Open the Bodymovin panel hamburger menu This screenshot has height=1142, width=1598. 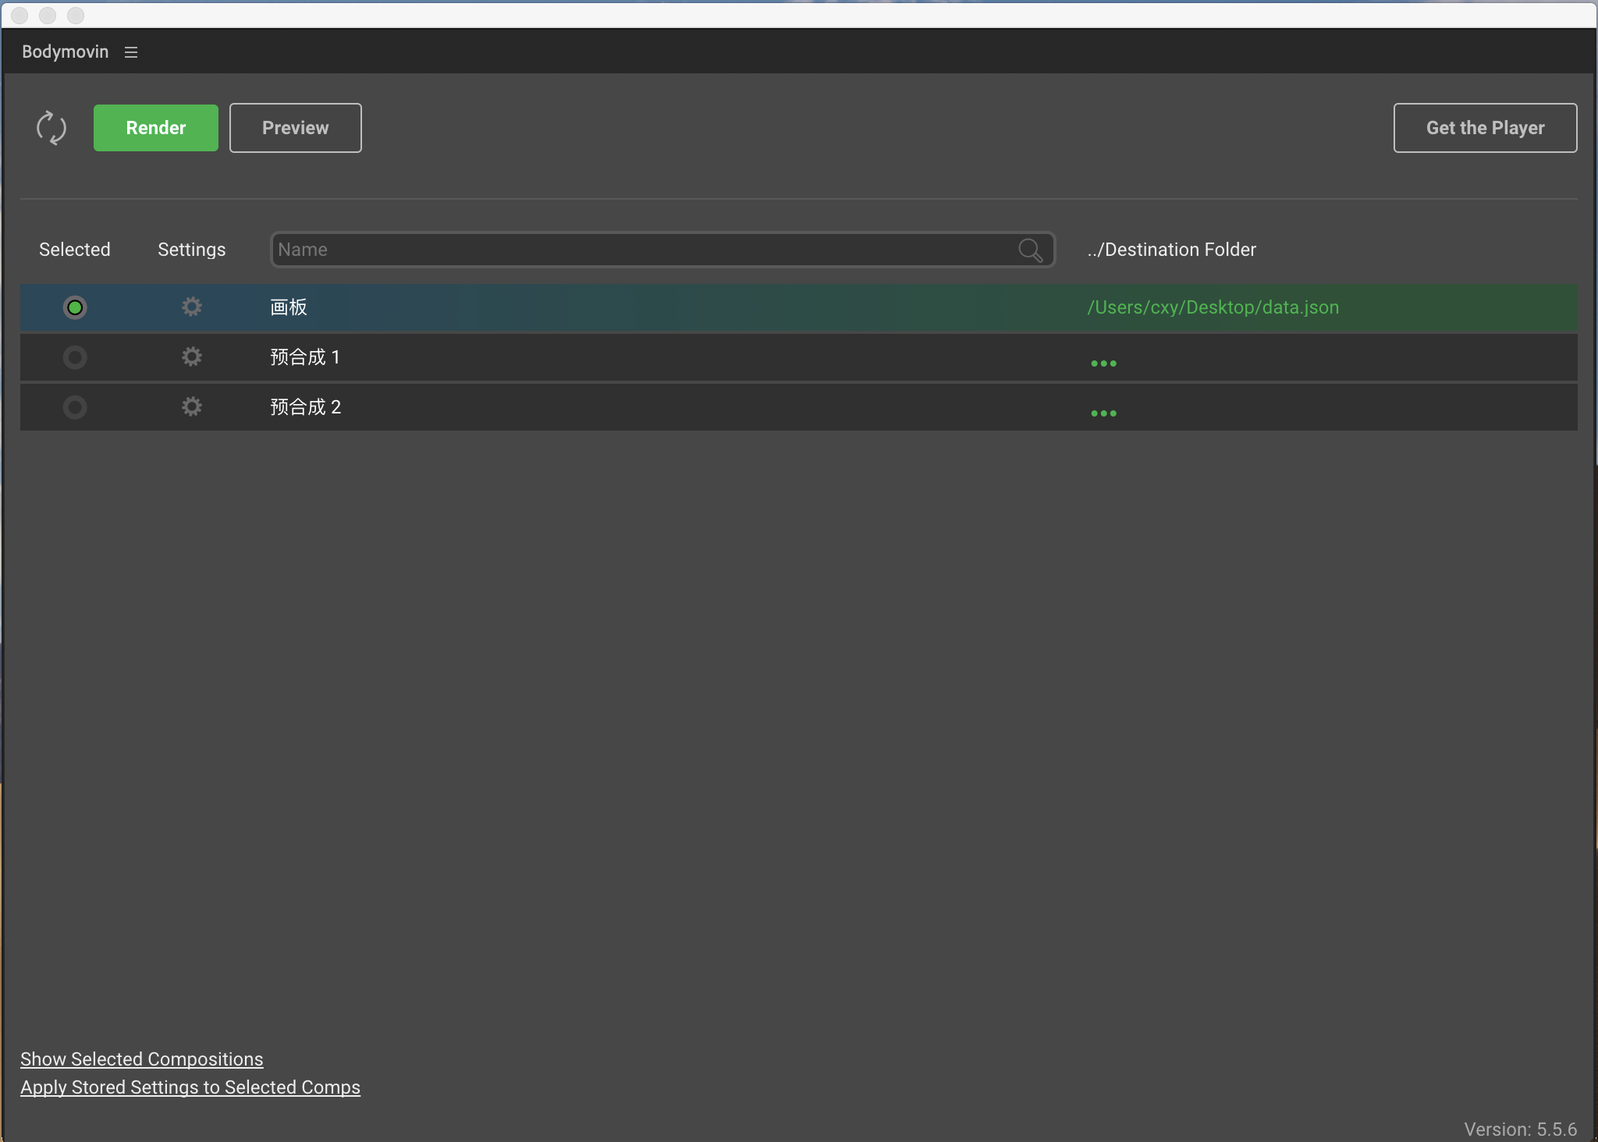(x=131, y=52)
